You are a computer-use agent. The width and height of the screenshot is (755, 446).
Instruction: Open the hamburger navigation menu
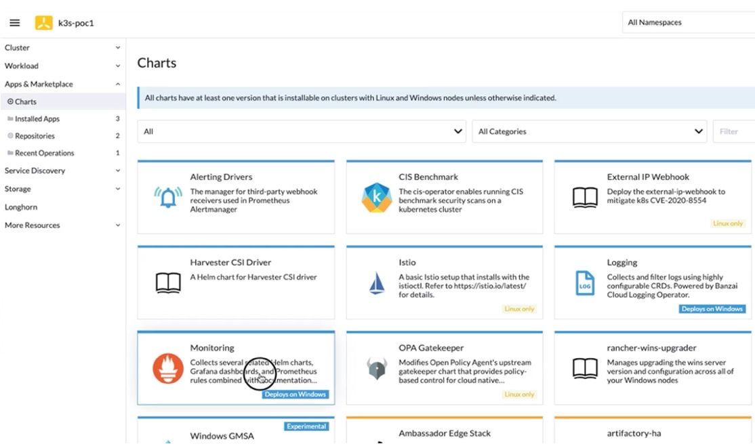pyautogui.click(x=14, y=23)
